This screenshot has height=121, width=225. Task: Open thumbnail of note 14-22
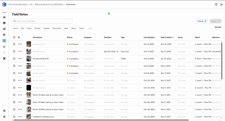[29, 51]
